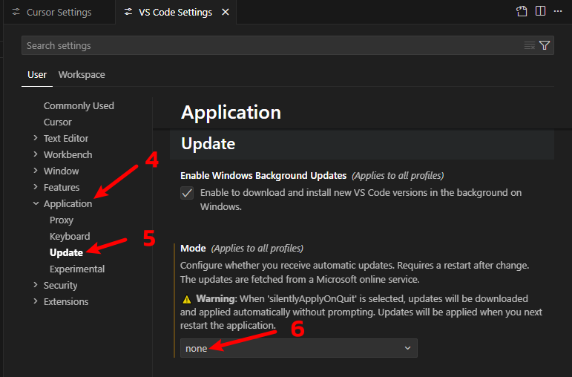This screenshot has height=377, width=572.
Task: Select Text Editor in settings tree
Action: (x=66, y=138)
